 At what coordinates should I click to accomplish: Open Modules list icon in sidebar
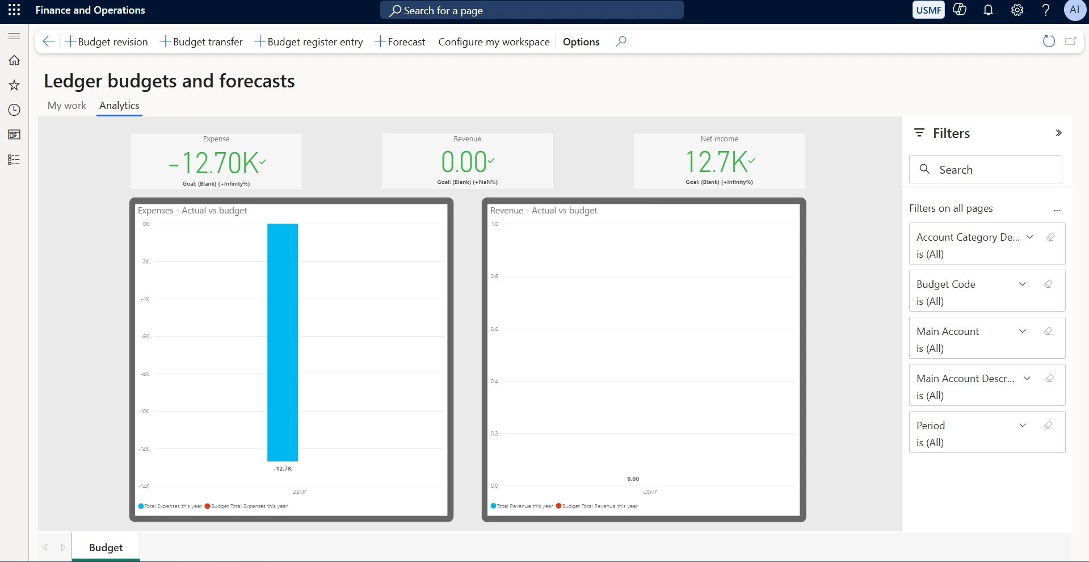tap(14, 160)
